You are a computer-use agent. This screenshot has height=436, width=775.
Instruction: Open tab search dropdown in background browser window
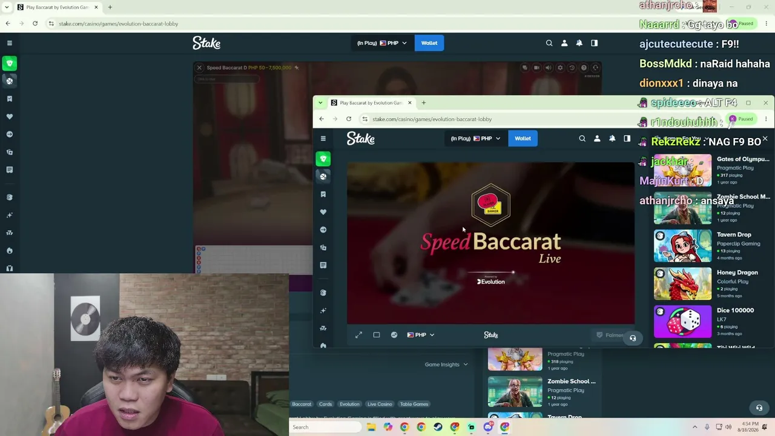7,7
